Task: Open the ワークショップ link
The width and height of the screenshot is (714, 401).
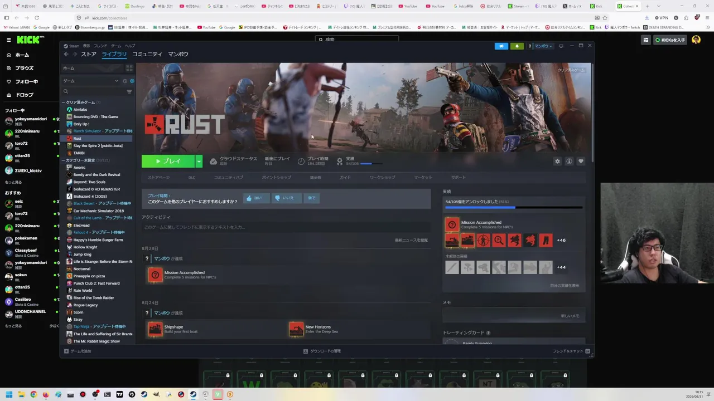Action: click(382, 177)
